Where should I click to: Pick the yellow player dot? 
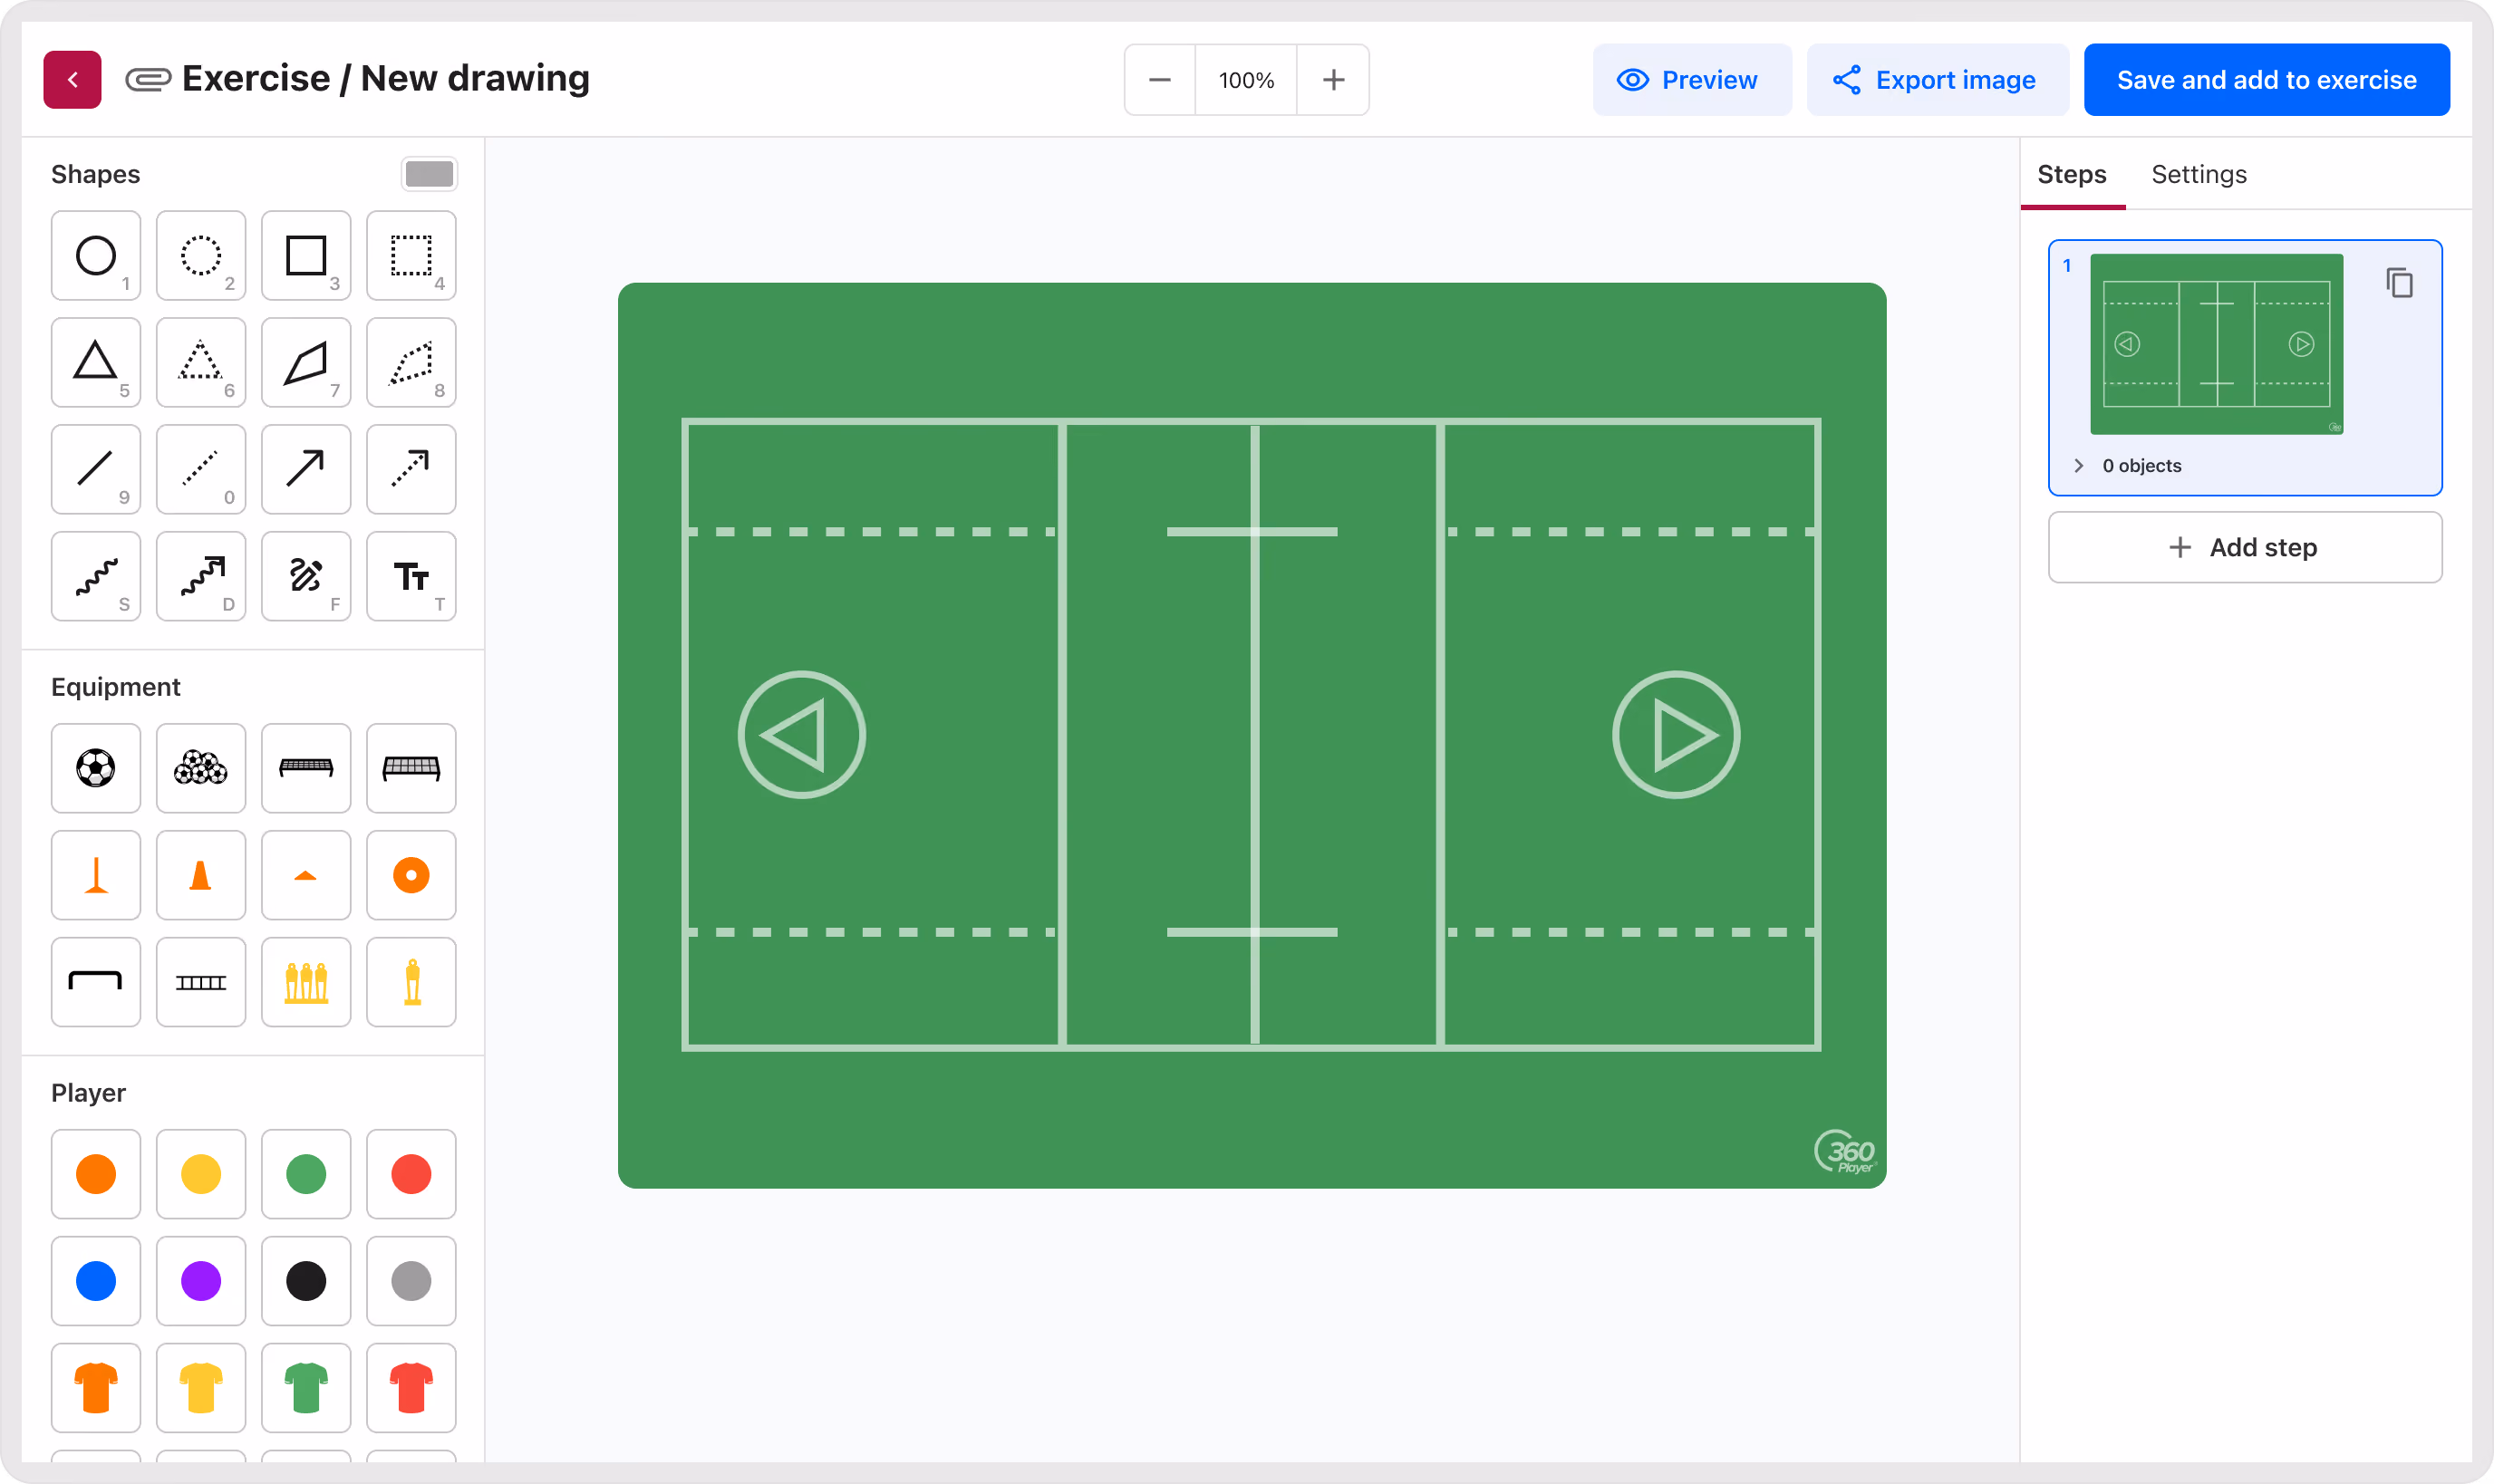tap(201, 1174)
